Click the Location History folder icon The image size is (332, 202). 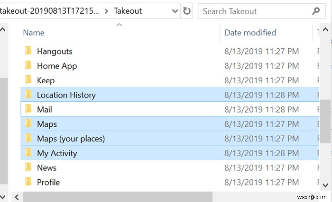point(28,95)
